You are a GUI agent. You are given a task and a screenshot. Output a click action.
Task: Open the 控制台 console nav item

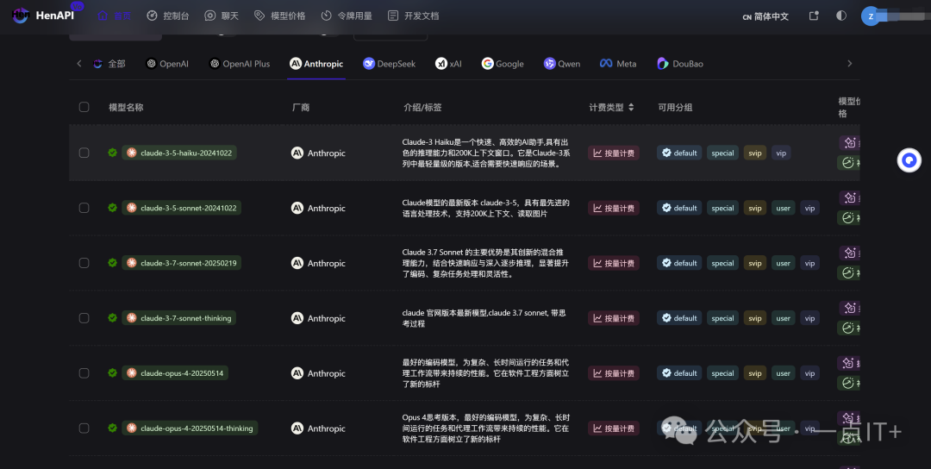pos(168,16)
